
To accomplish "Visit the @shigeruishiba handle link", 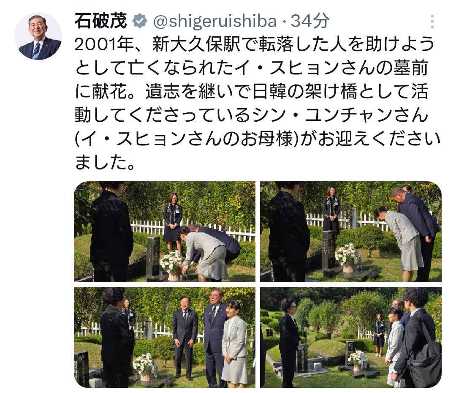I will point(214,21).
